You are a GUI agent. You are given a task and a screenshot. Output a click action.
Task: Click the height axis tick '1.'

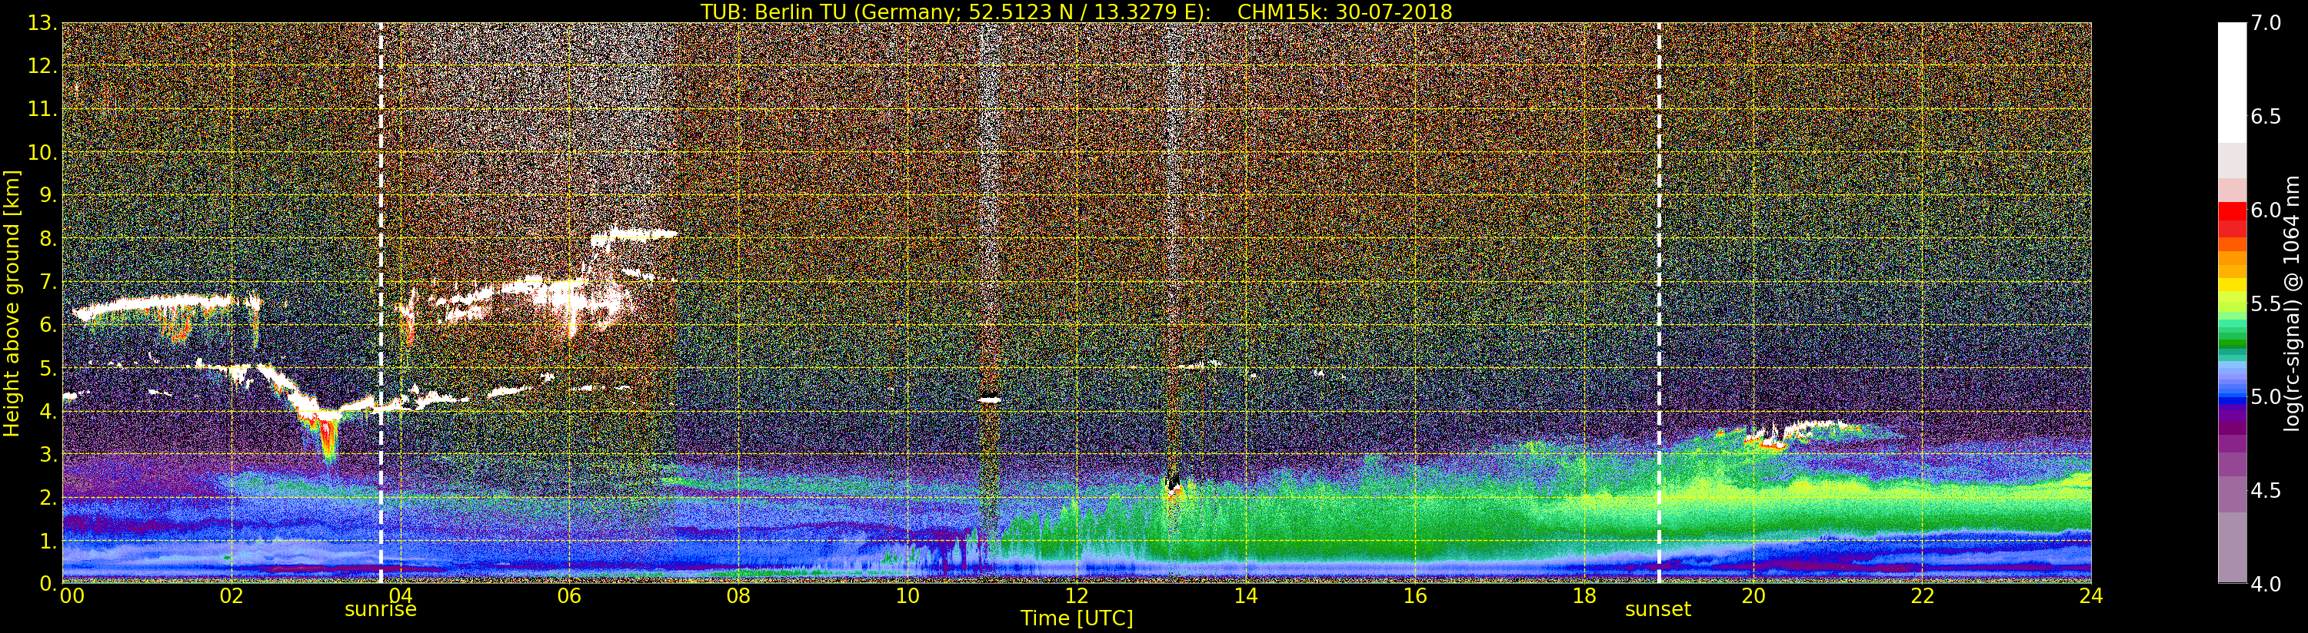pyautogui.click(x=48, y=541)
